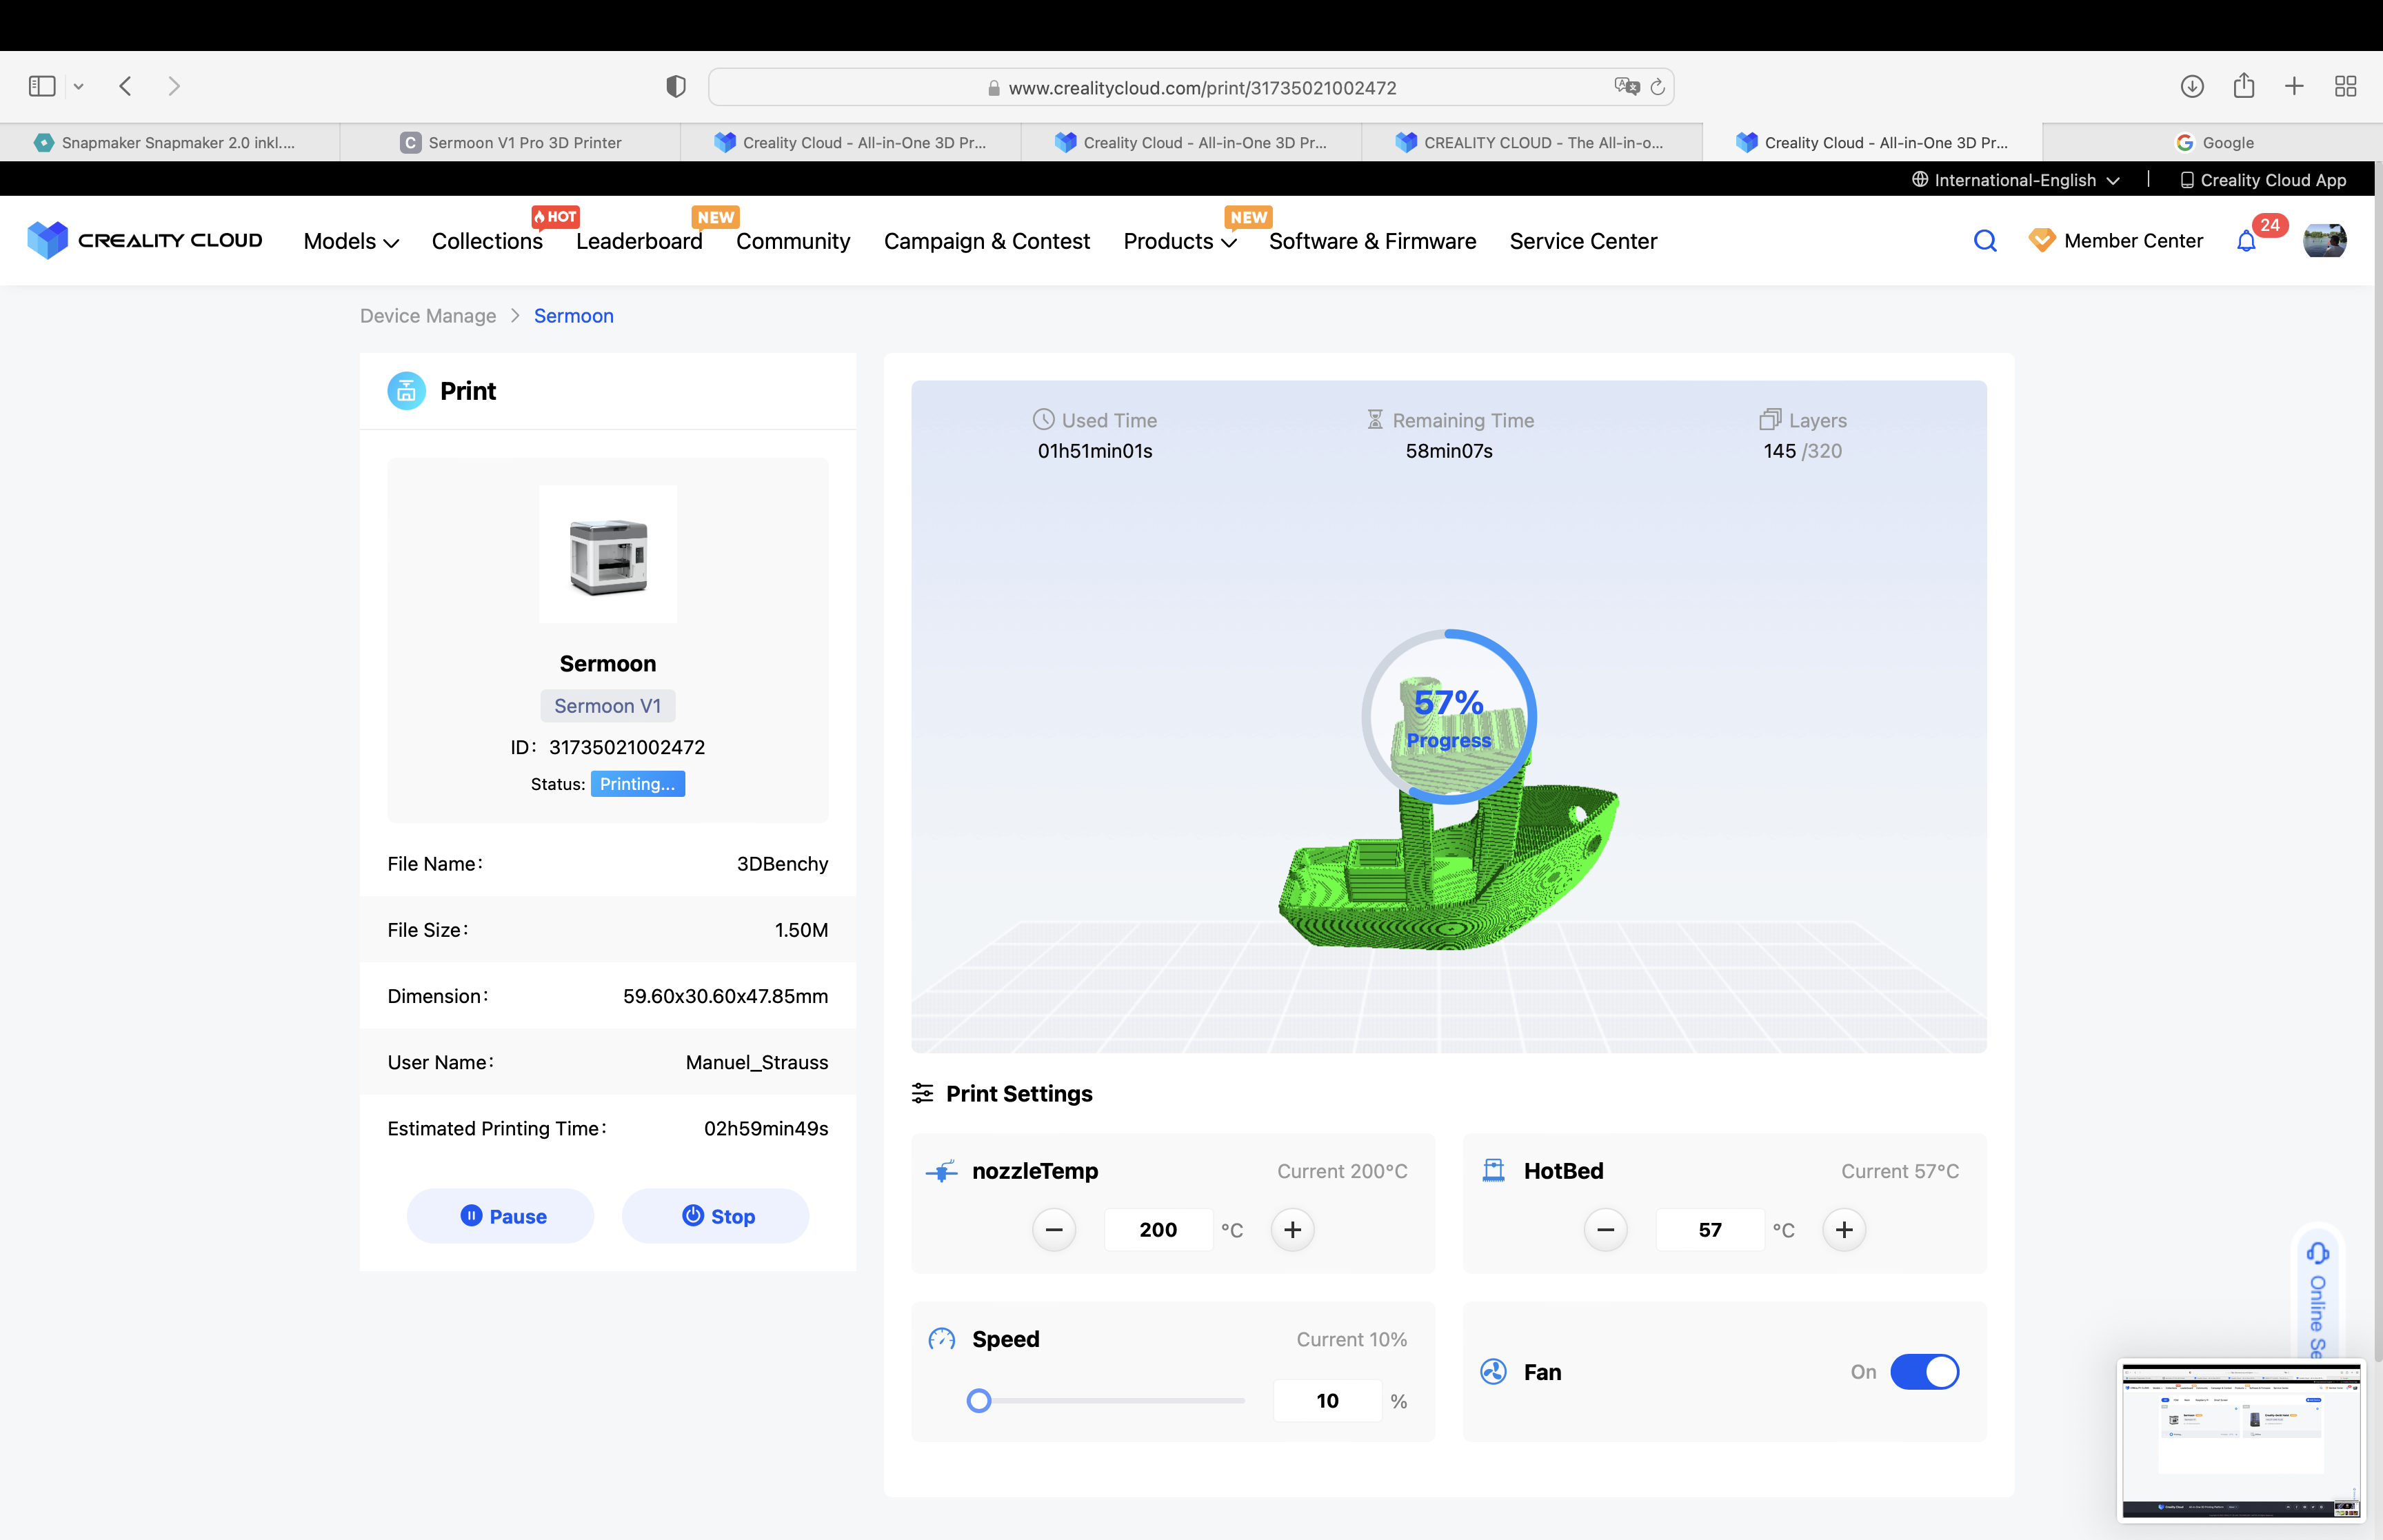
Task: Decrease HotBed temperature with the minus button
Action: click(1605, 1229)
